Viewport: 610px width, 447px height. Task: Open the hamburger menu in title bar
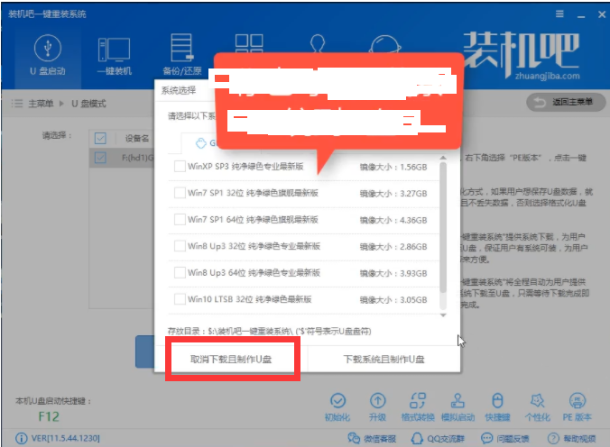point(559,14)
